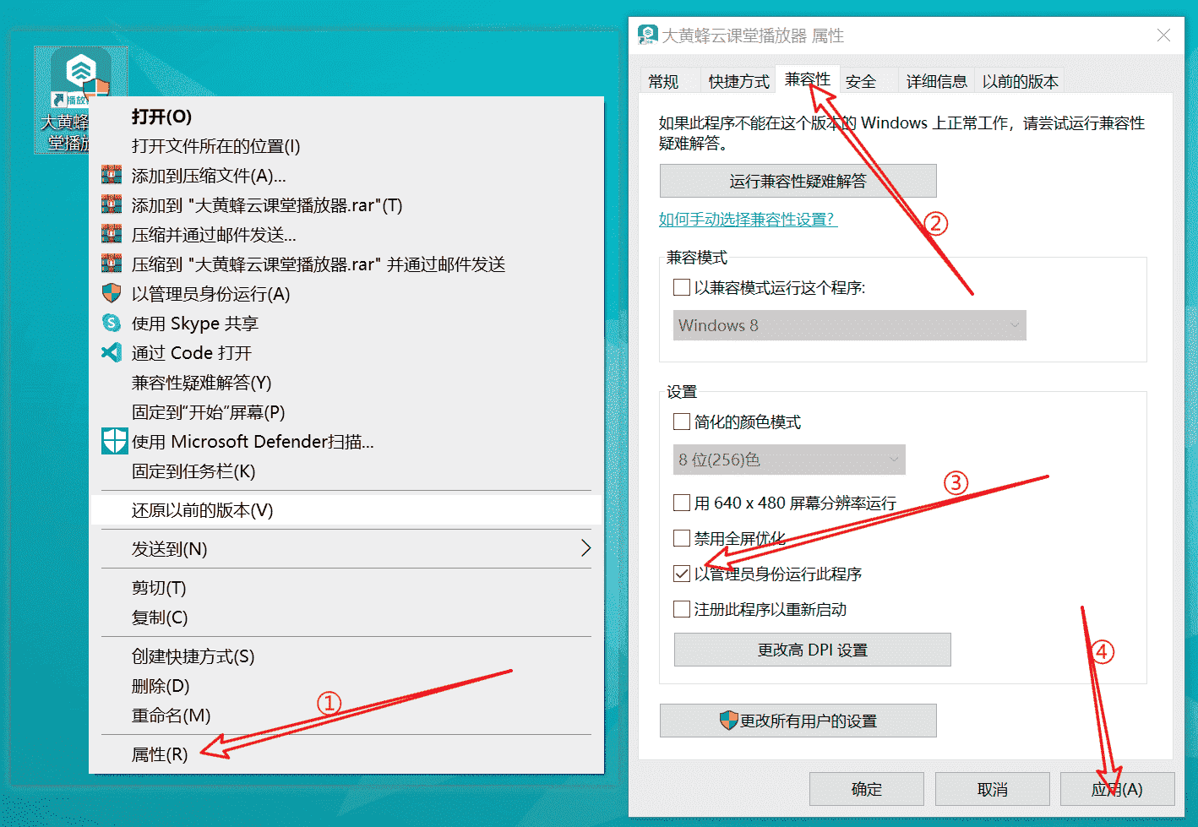Click the 取消 button
This screenshot has height=827, width=1198.
pos(992,789)
